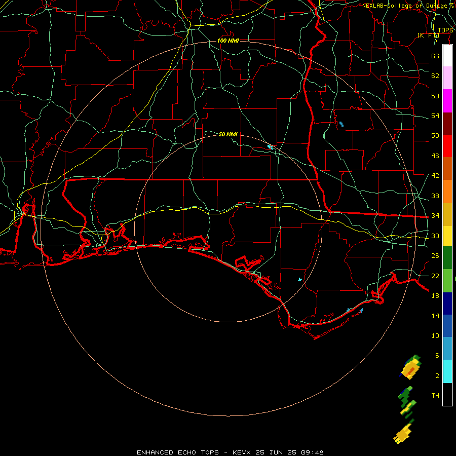
Task: Pick the cyan legend swatch
Action: click(x=447, y=371)
